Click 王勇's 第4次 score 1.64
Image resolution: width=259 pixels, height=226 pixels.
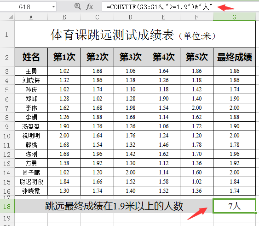tap(163, 71)
